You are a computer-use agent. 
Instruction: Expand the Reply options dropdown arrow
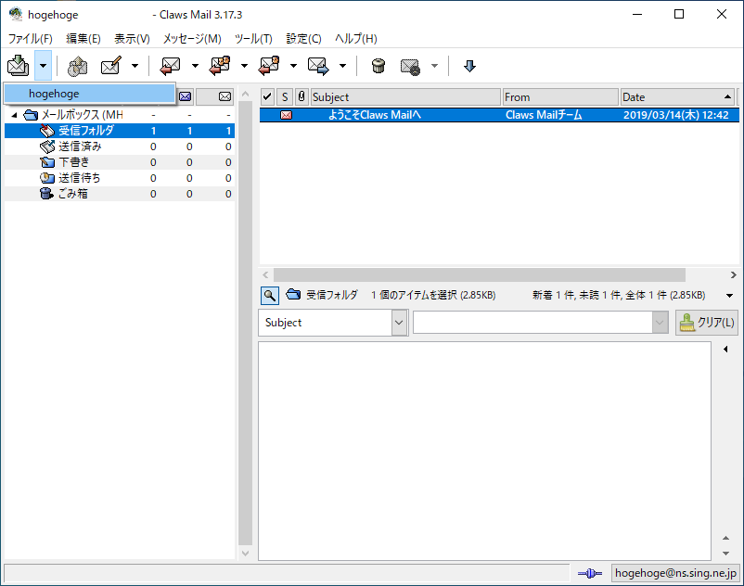click(195, 66)
